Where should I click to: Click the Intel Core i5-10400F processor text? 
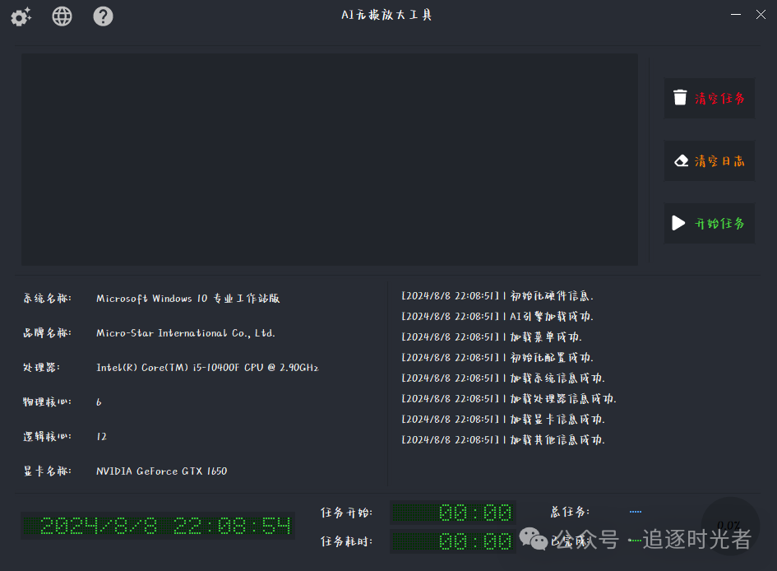[x=207, y=367]
